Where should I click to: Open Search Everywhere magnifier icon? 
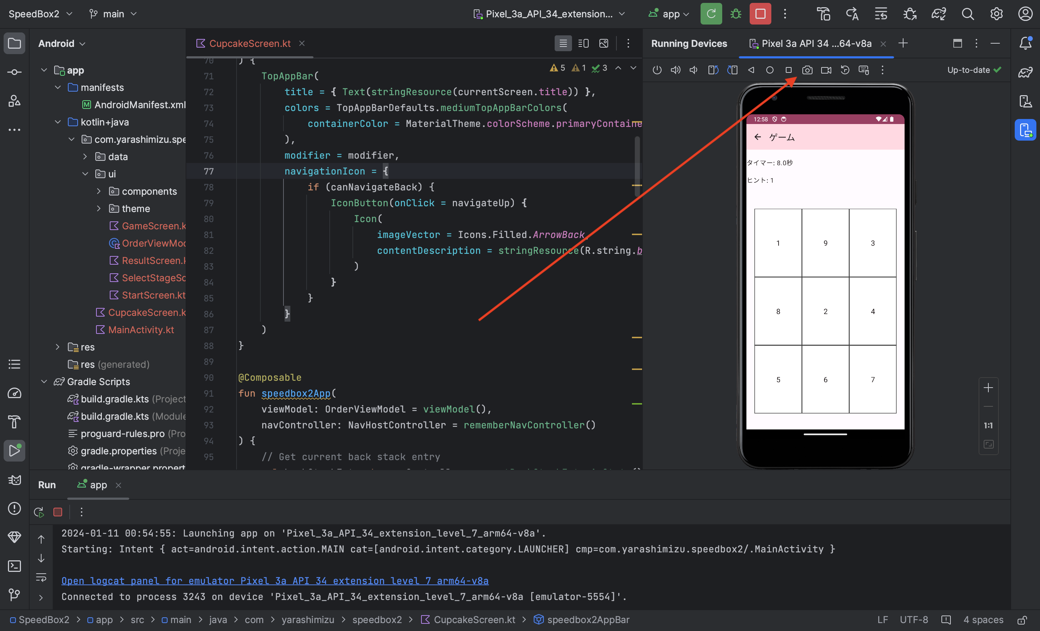coord(967,14)
